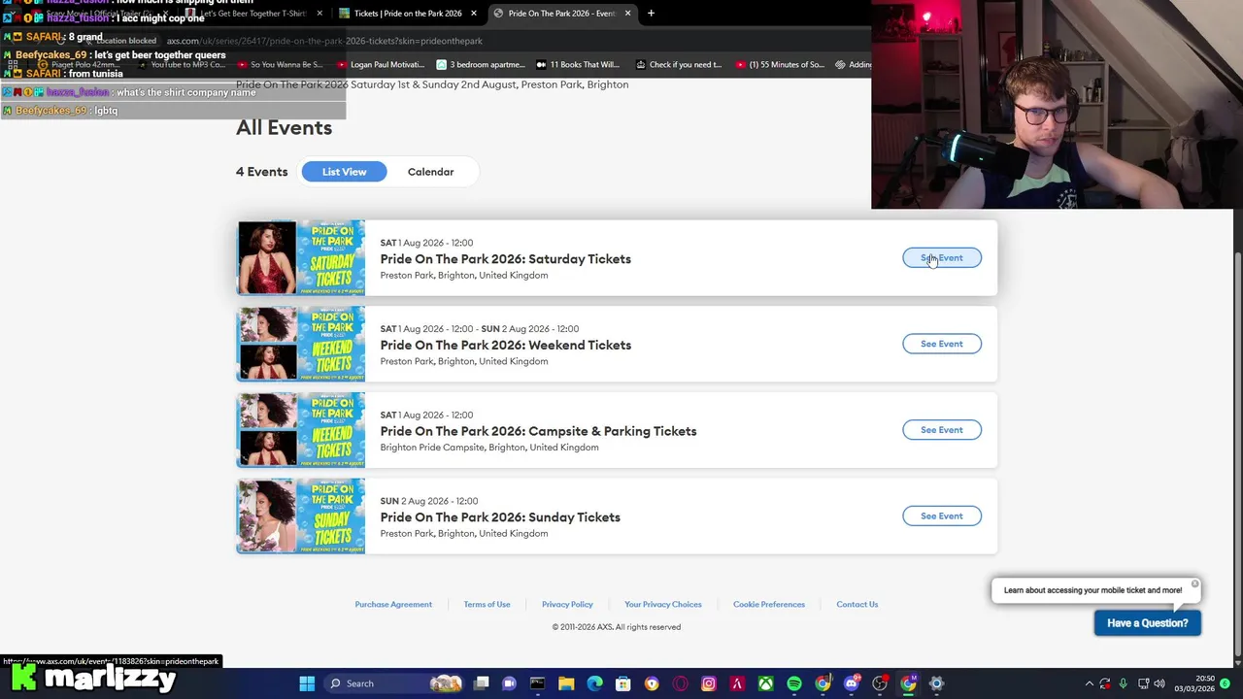
Task: Switch to Calendar view
Action: (x=430, y=172)
